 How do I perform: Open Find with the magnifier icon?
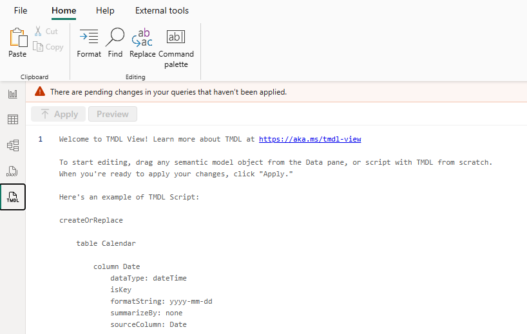point(115,39)
